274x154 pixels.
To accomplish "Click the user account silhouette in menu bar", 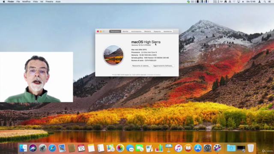I will [x=259, y=2].
